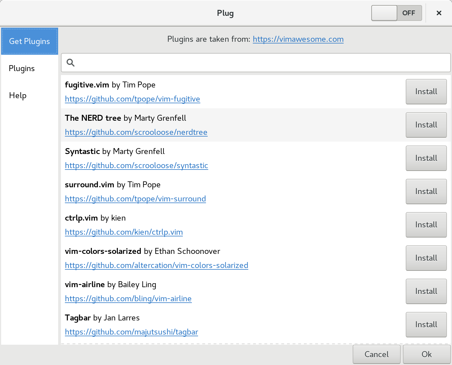Install fugitive.vim plugin
This screenshot has height=365, width=452.
coord(426,92)
